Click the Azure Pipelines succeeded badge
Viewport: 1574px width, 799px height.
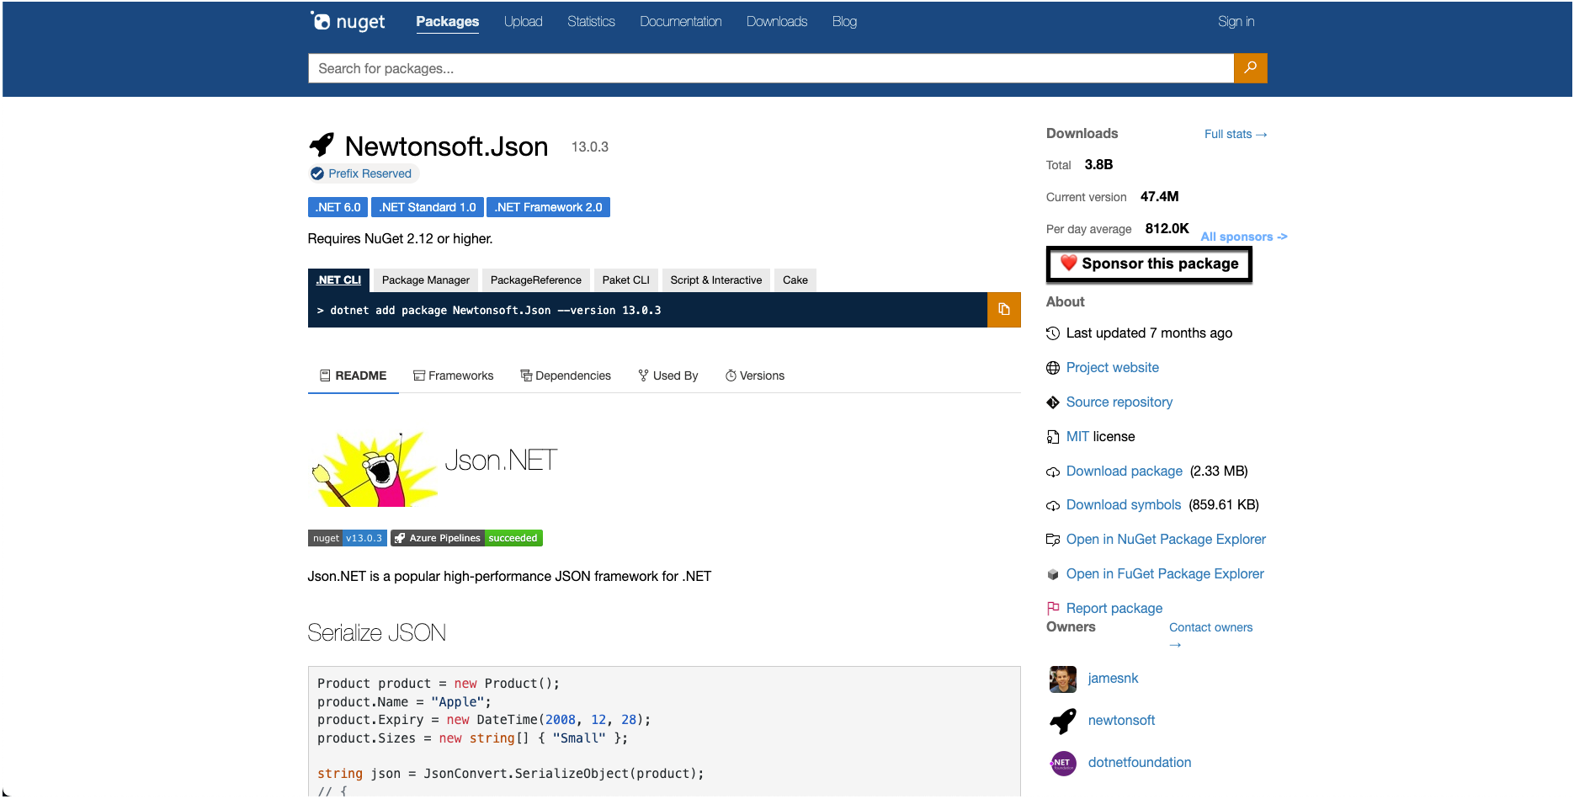pos(467,538)
